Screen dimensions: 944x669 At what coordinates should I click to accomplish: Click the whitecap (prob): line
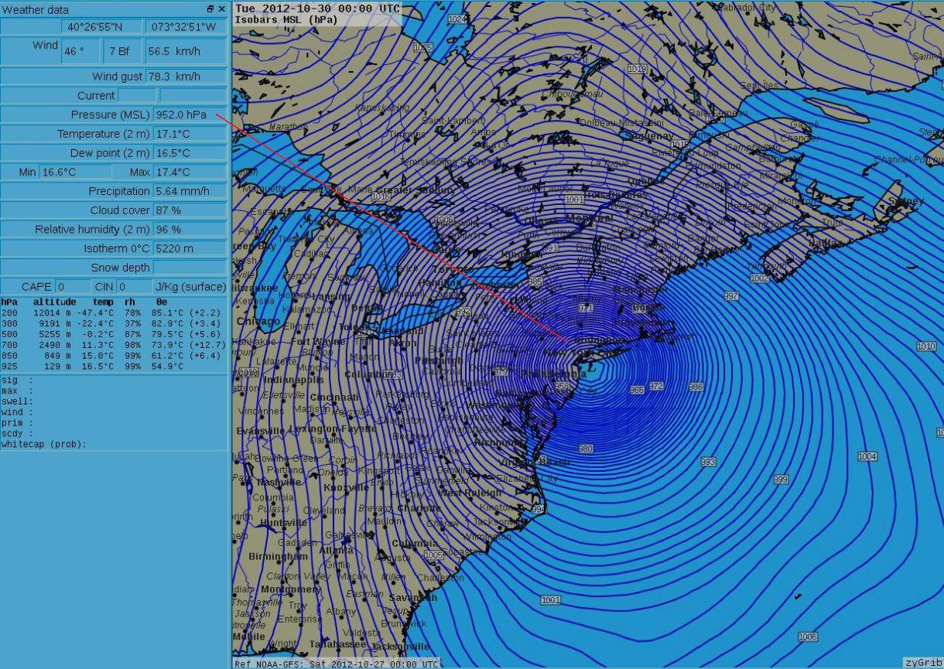pos(43,445)
